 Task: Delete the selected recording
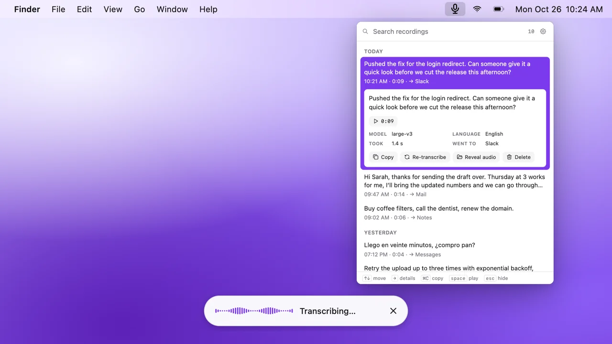tap(519, 157)
